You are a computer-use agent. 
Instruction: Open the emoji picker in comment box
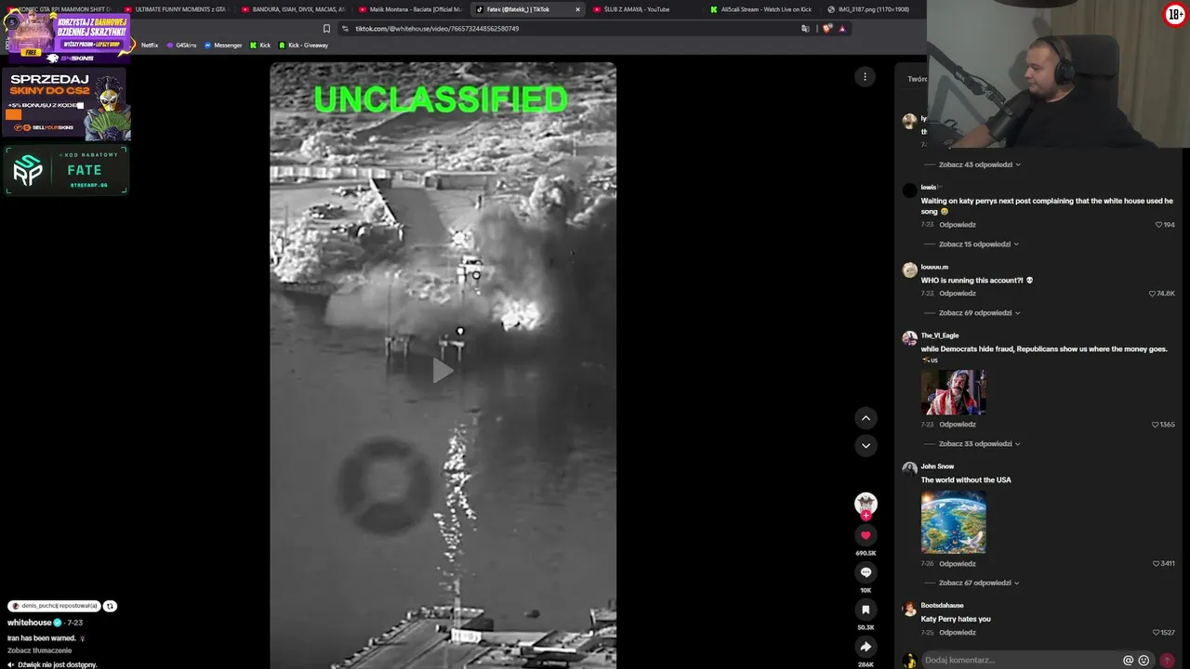pos(1144,661)
